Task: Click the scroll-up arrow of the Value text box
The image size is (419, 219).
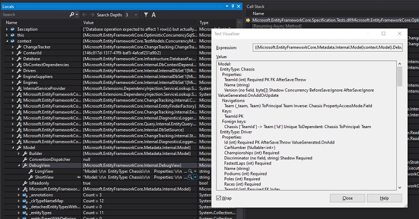Action: click(400, 64)
